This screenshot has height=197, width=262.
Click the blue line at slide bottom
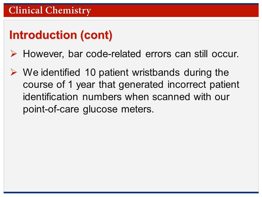pos(131,192)
